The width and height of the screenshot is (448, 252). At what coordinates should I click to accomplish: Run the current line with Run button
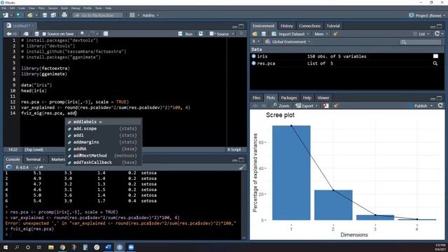185,34
